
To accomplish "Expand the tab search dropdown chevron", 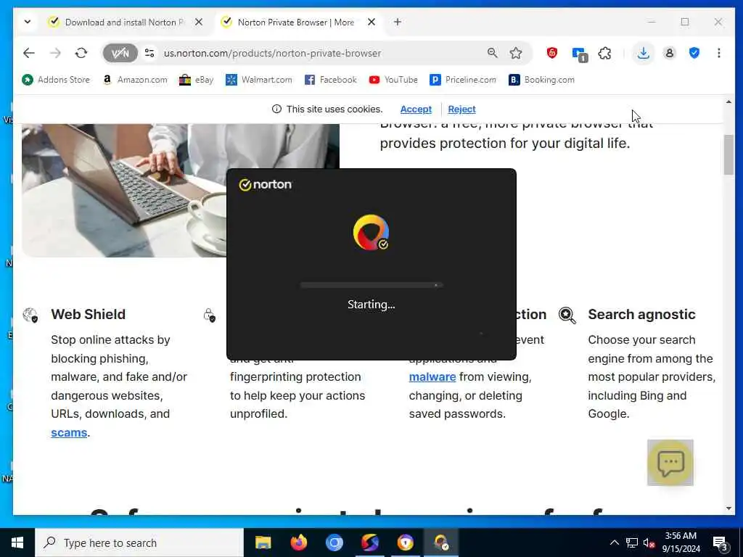I will tap(28, 22).
